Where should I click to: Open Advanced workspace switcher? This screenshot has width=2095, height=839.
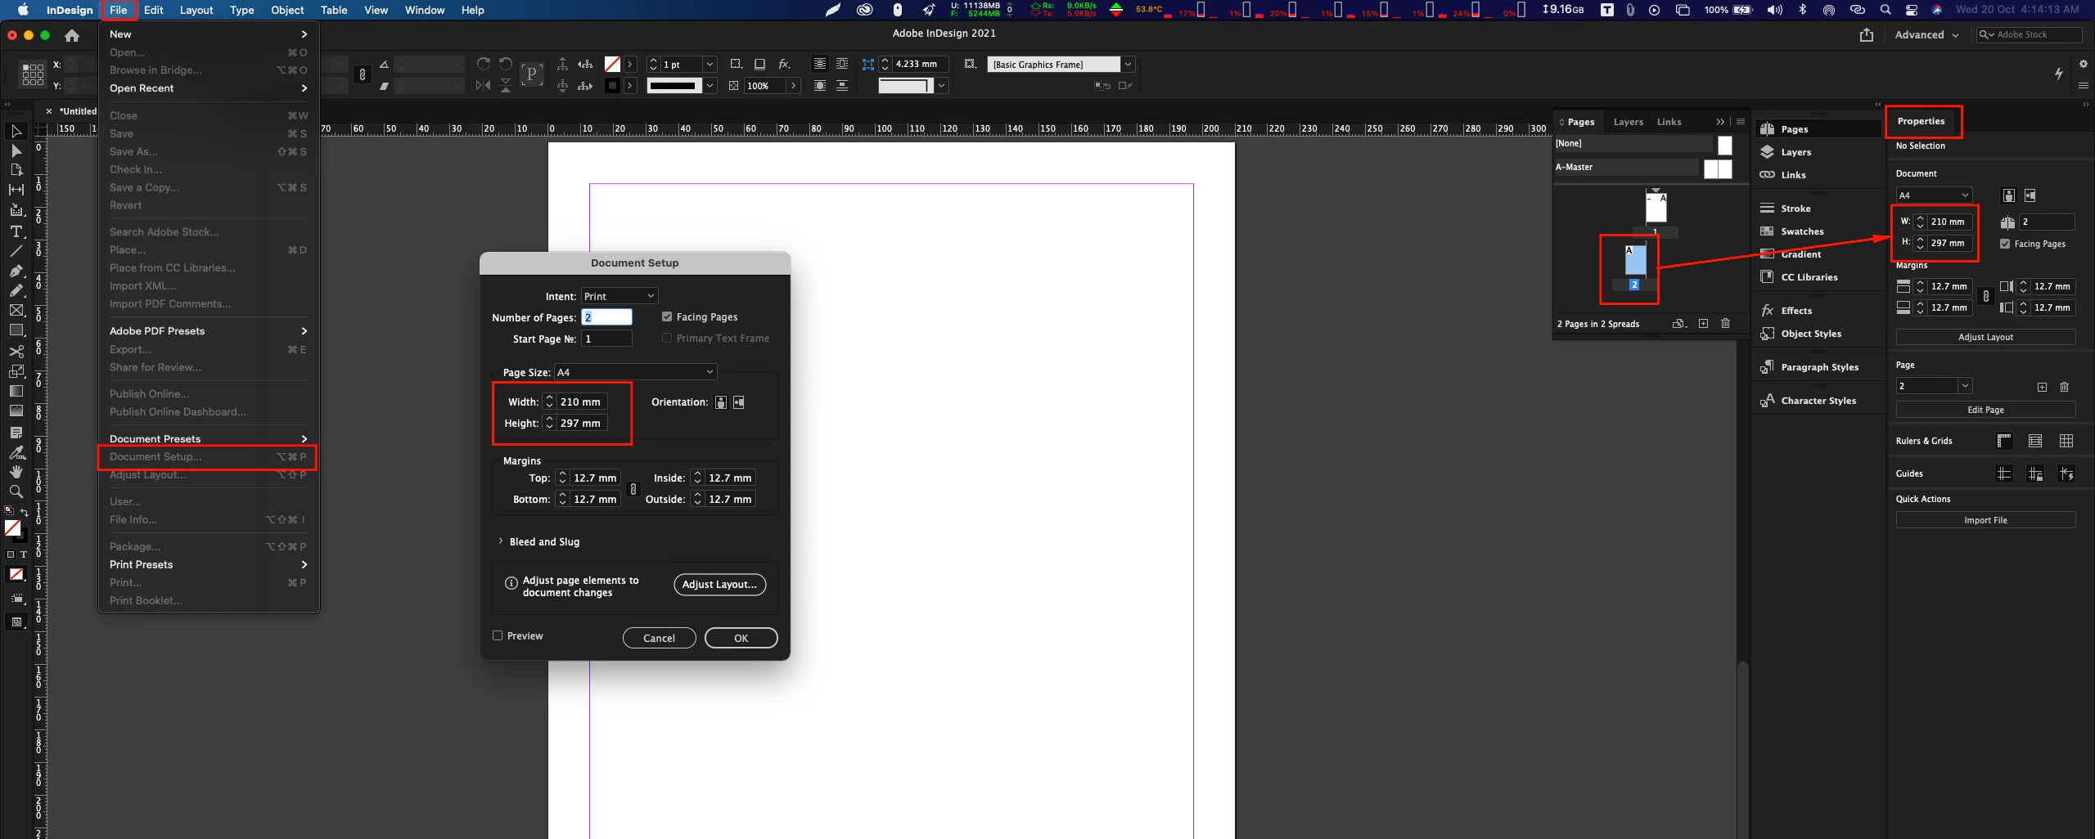[1926, 35]
